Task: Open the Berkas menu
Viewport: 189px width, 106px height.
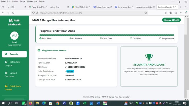Action: [3, 1]
